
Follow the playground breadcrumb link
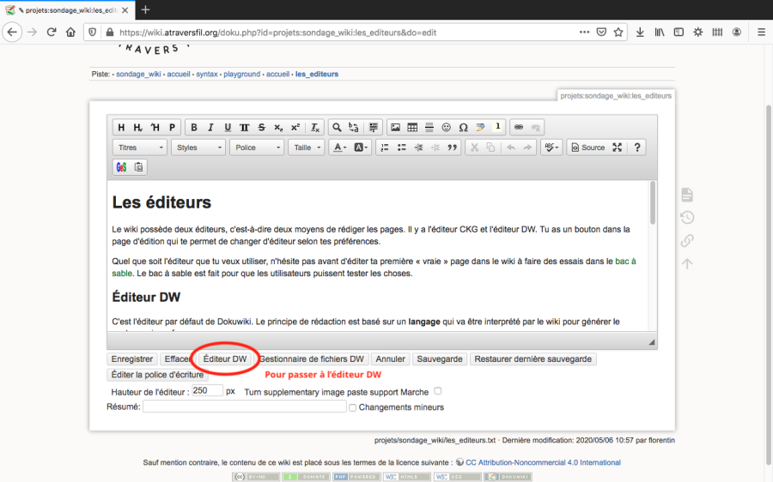click(241, 75)
